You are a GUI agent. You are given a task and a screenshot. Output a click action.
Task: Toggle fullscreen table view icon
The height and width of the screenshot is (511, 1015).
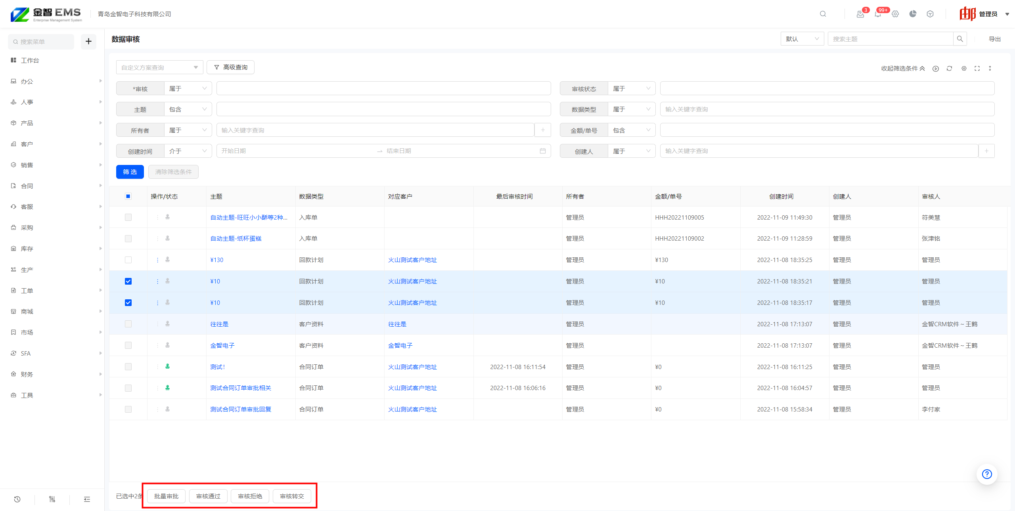977,69
